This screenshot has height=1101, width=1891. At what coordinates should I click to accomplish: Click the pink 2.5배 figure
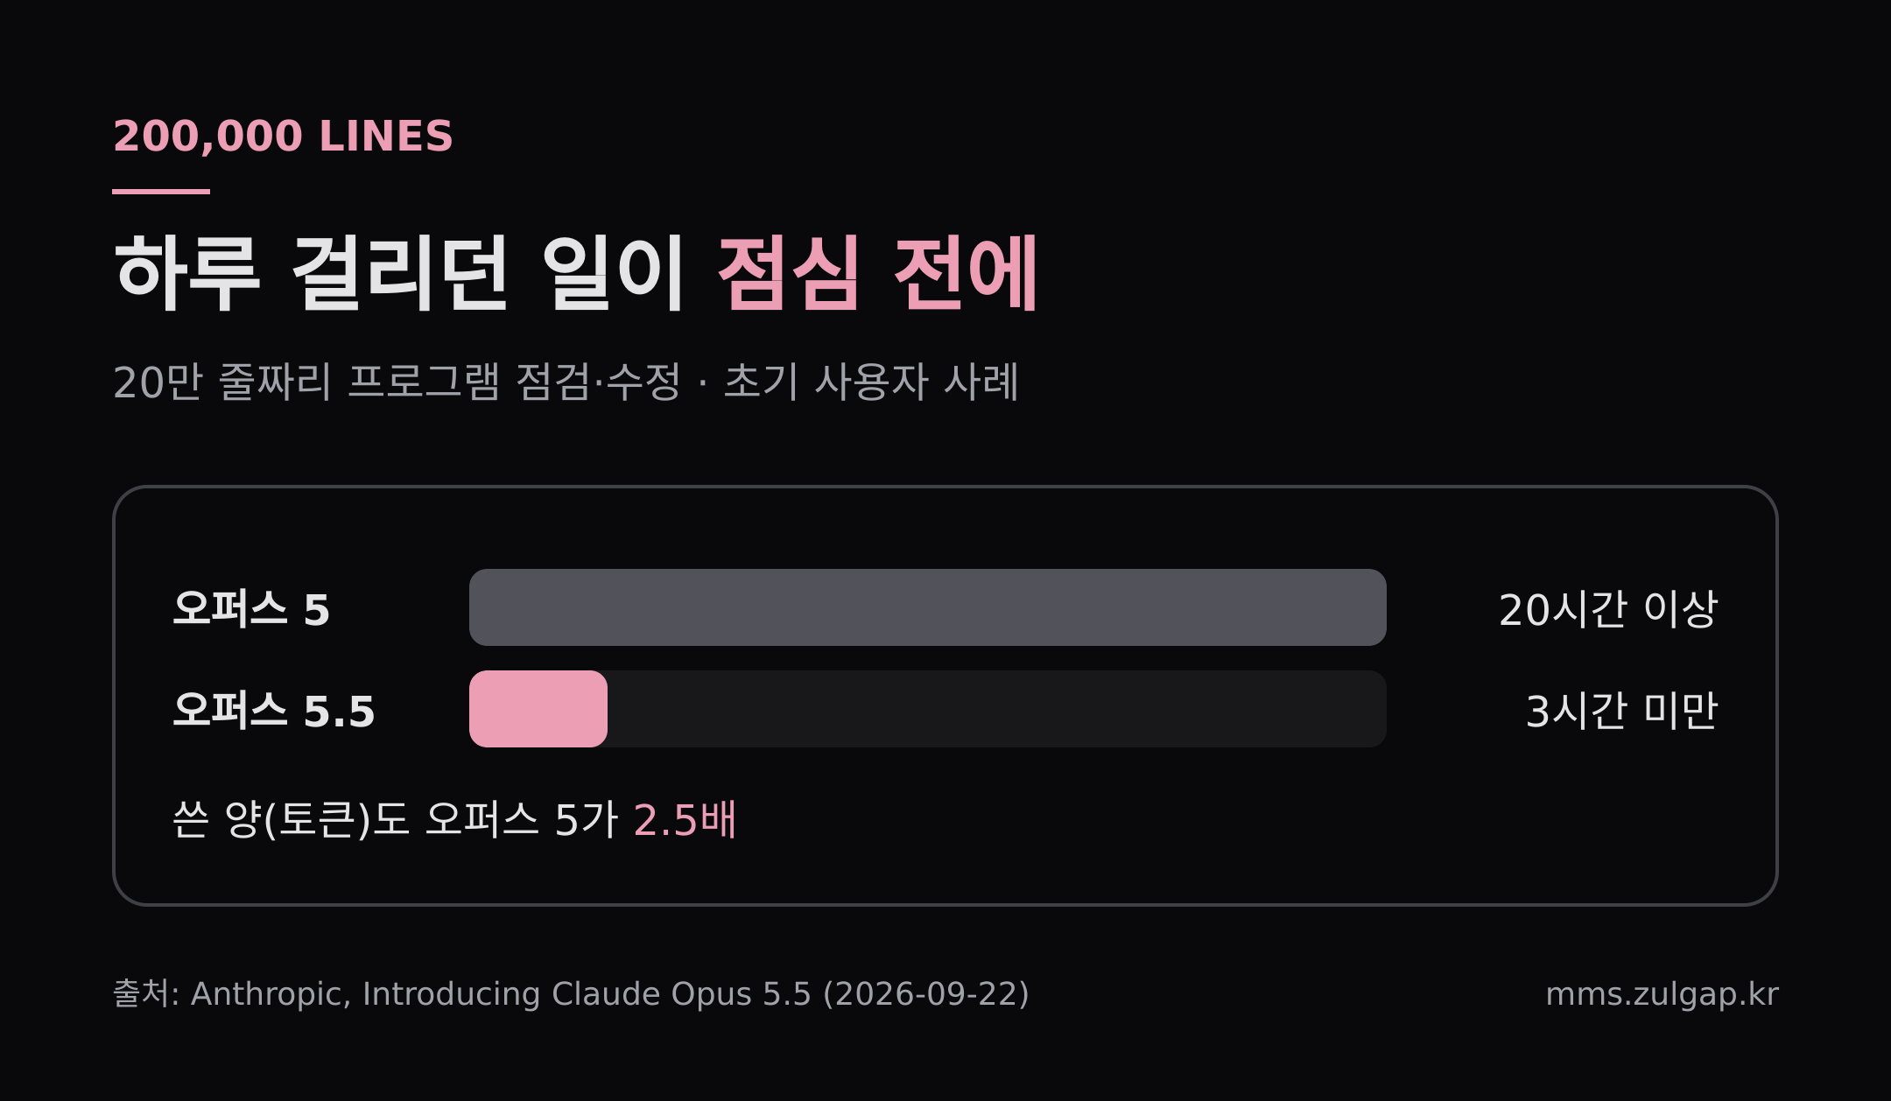[x=685, y=820]
